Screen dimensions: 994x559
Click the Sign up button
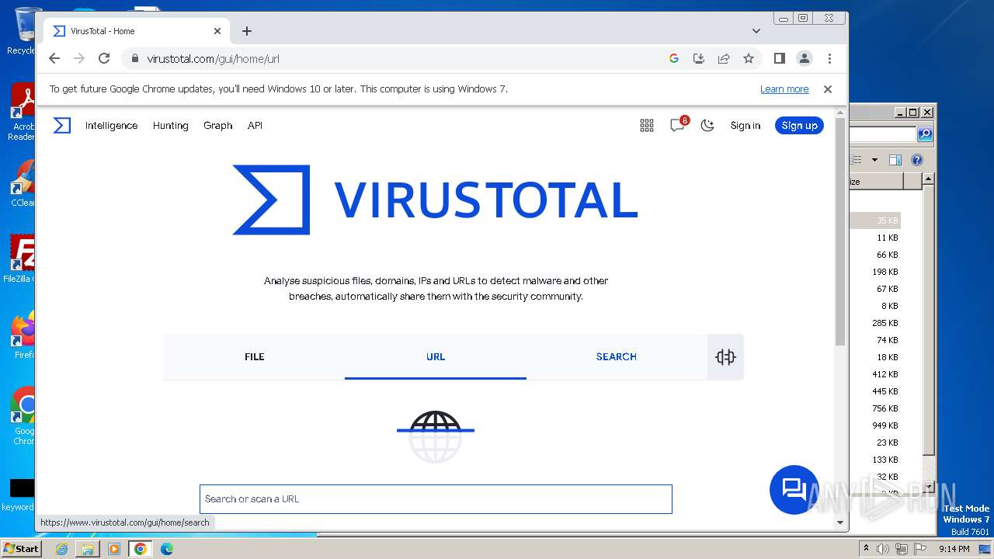[799, 125]
